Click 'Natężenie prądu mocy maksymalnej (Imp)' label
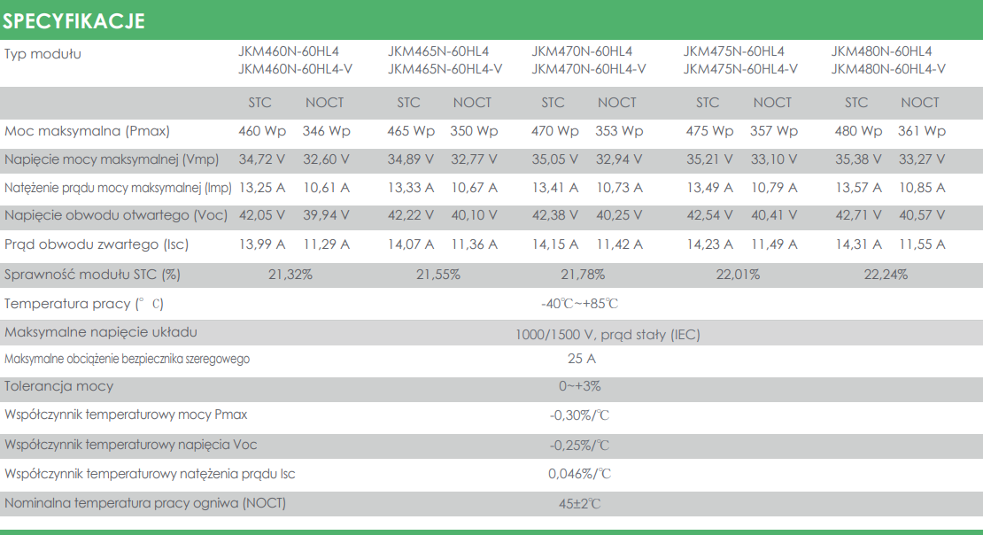 point(118,188)
